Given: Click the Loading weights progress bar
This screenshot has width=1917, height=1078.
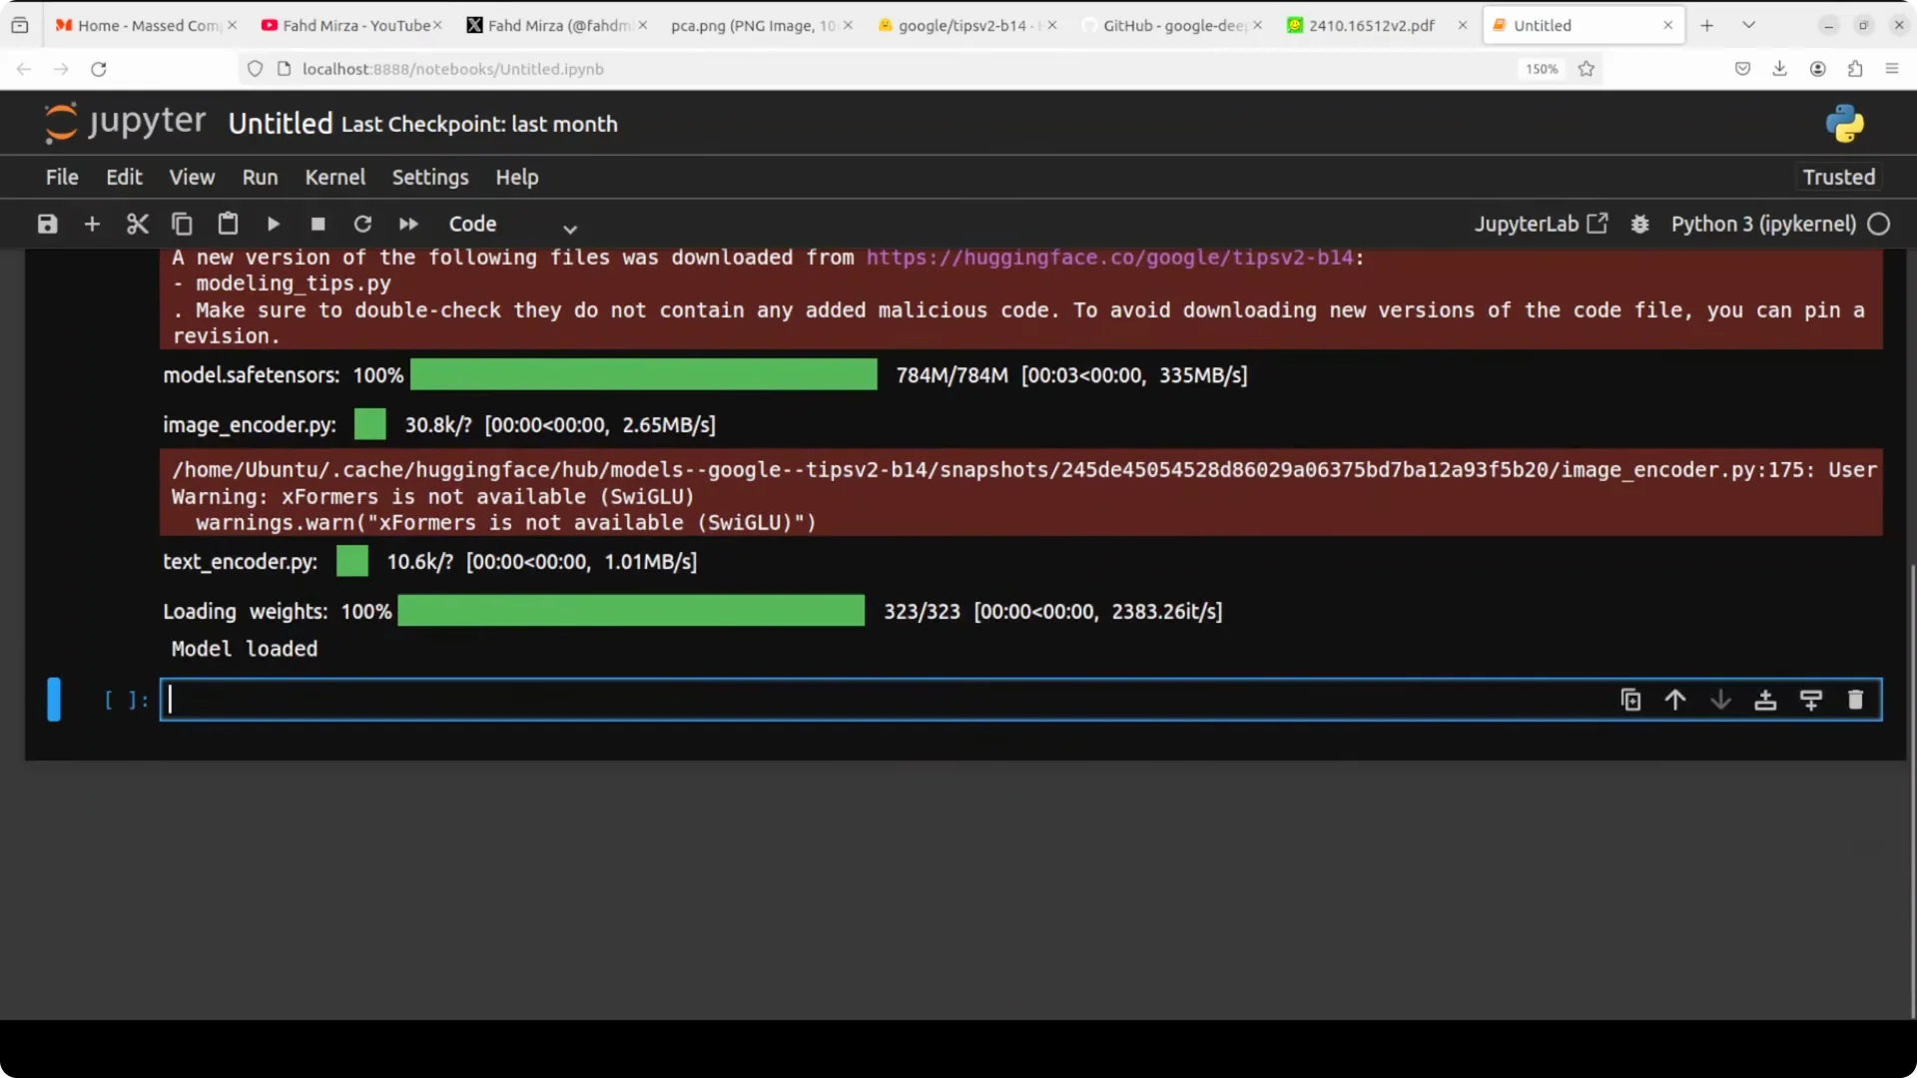Looking at the screenshot, I should click(631, 611).
